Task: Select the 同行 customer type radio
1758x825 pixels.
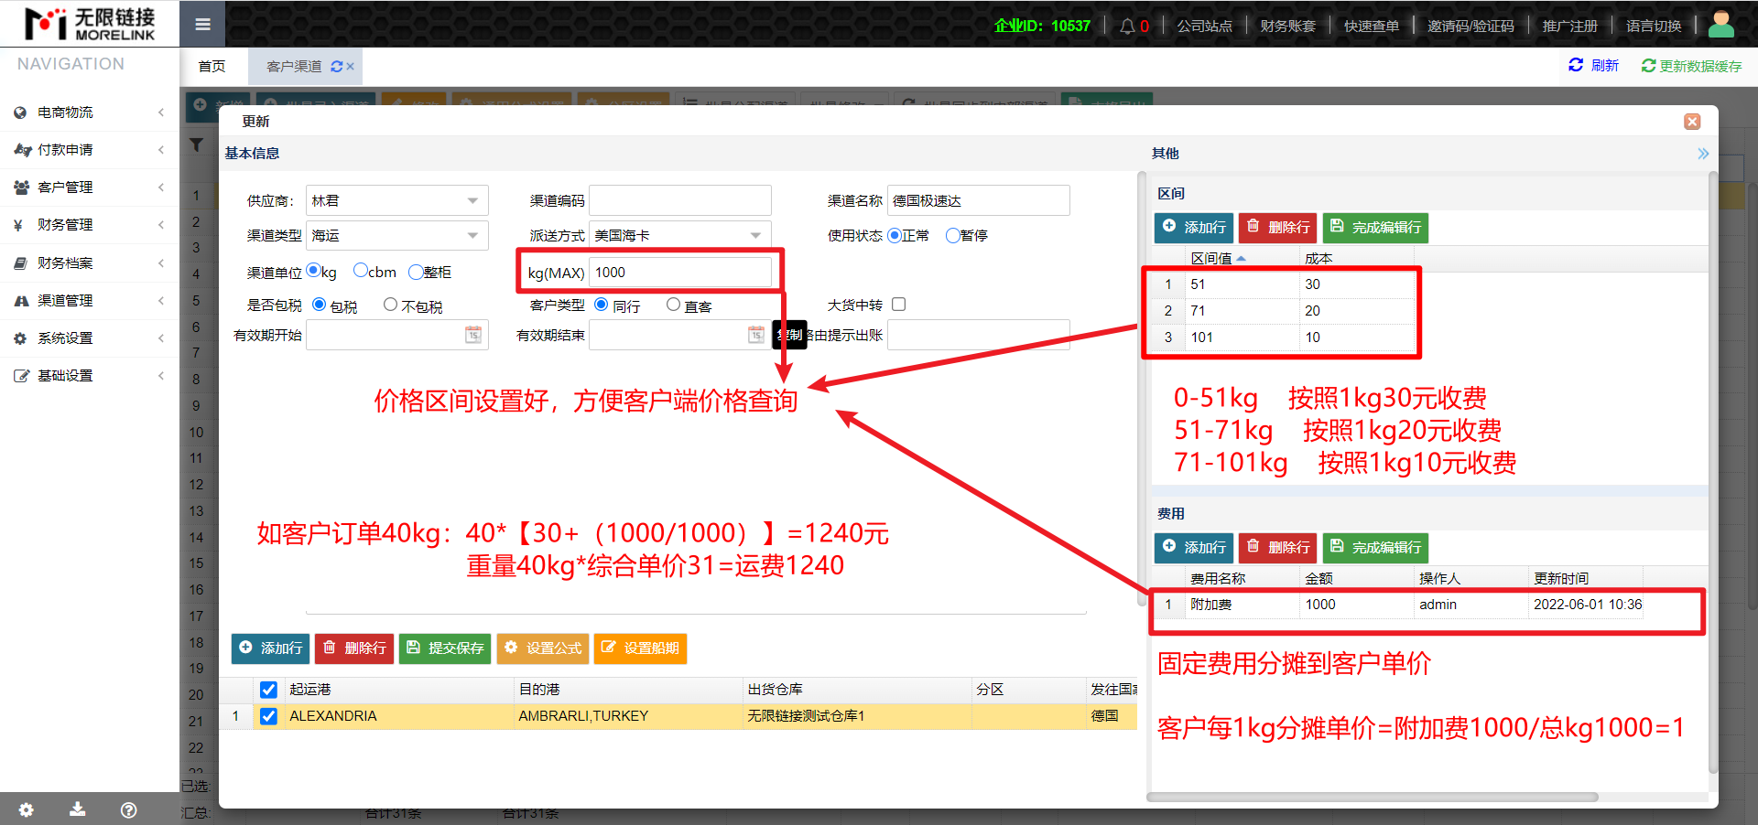Action: pyautogui.click(x=601, y=305)
